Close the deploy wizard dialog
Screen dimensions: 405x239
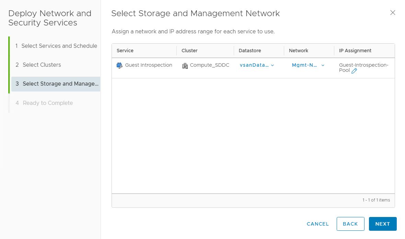[x=393, y=13]
